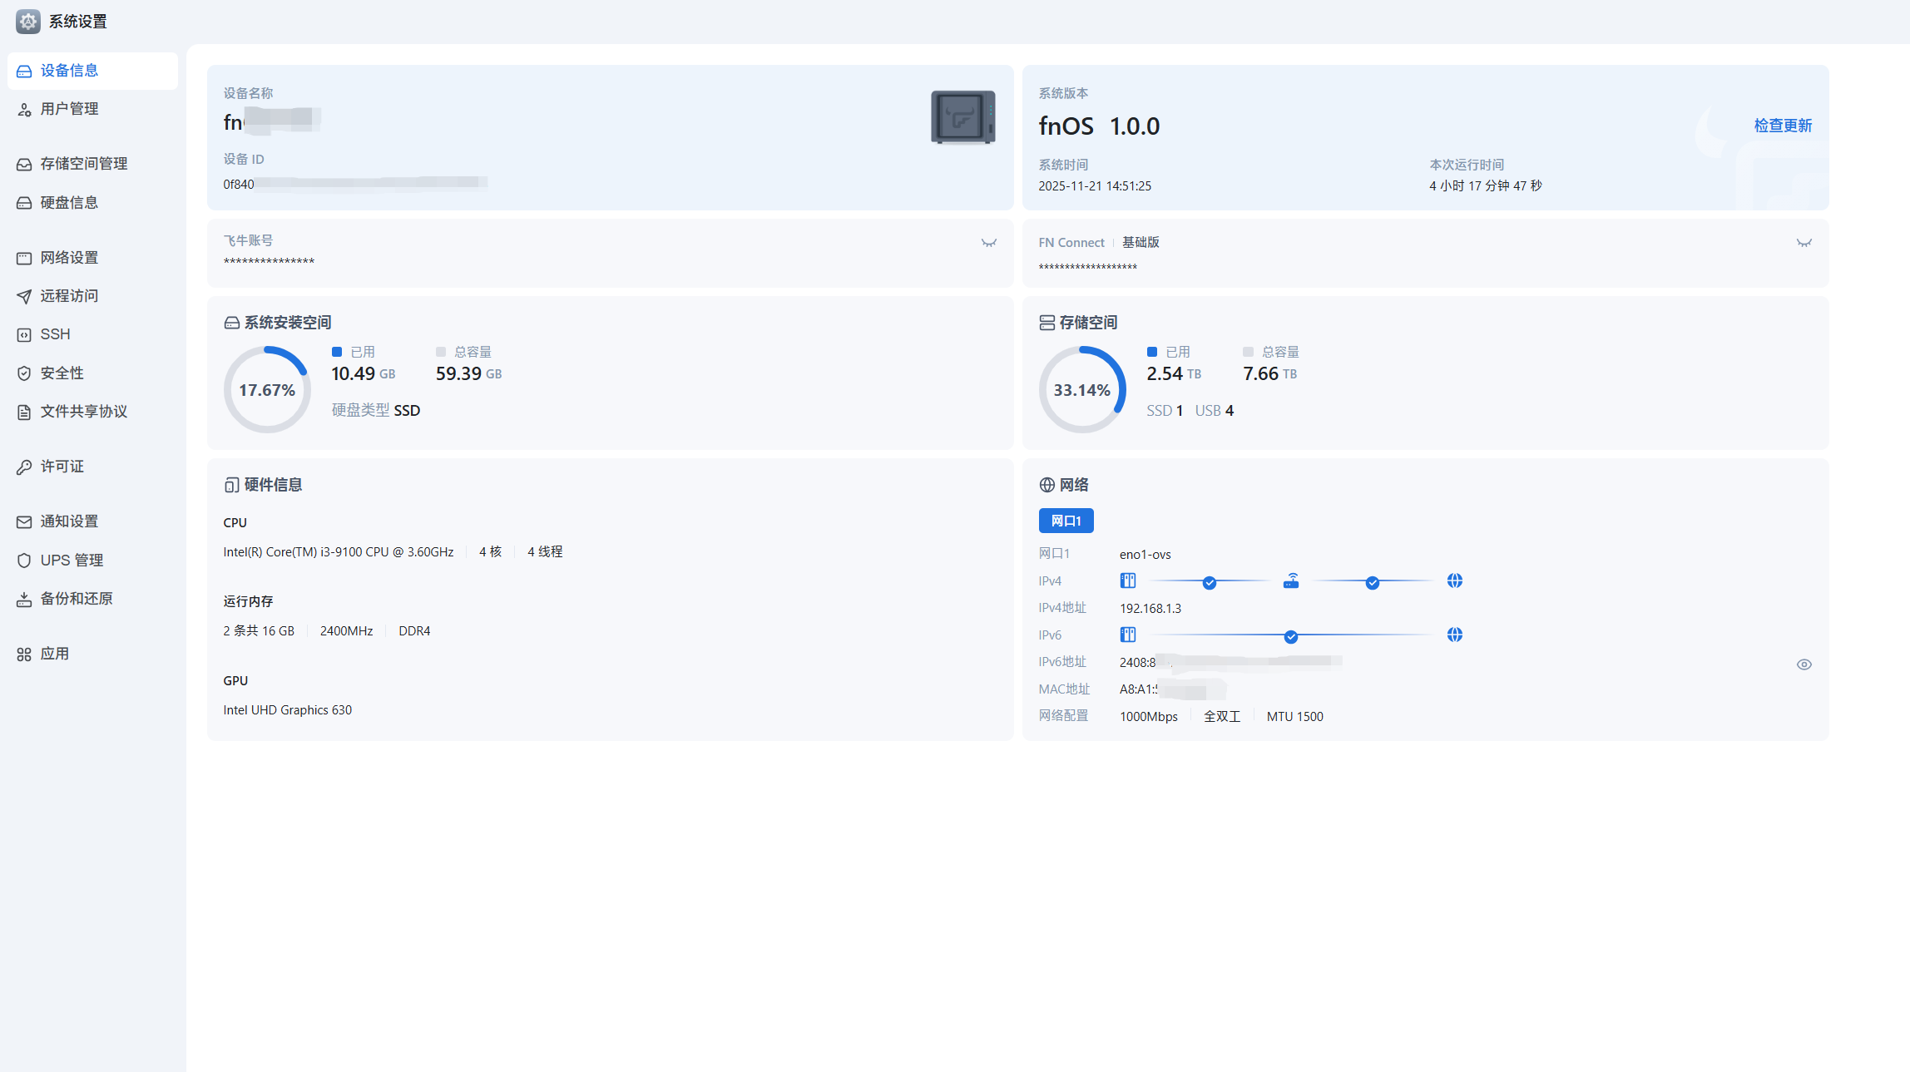Click the network globe section icon
This screenshot has width=1910, height=1072.
point(1047,485)
